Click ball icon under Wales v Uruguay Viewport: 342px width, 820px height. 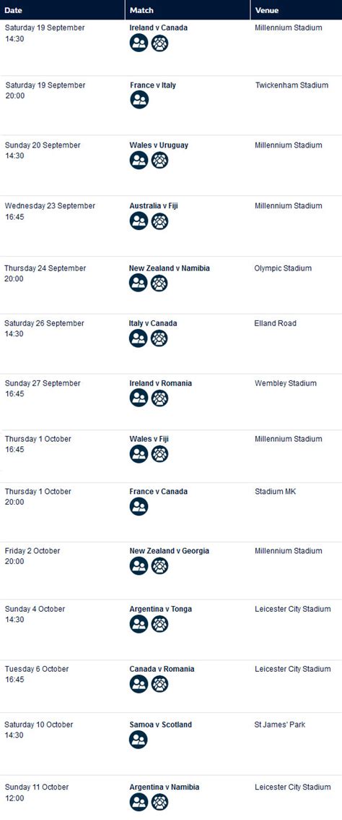(160, 160)
